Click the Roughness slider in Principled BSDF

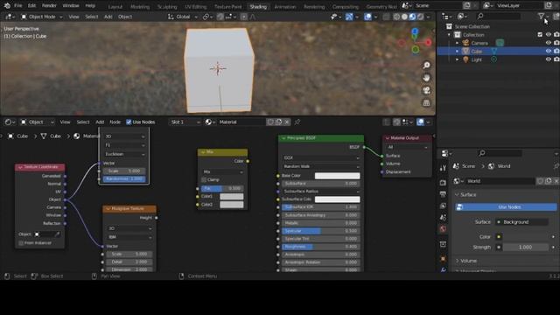(x=321, y=247)
